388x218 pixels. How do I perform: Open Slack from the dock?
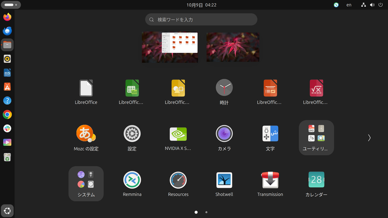(x=7, y=128)
